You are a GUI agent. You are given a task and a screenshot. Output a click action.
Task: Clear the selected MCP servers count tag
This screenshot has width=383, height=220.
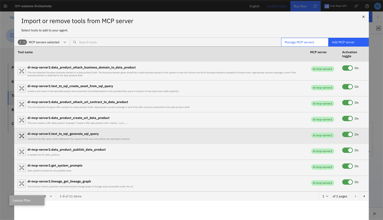(24, 42)
